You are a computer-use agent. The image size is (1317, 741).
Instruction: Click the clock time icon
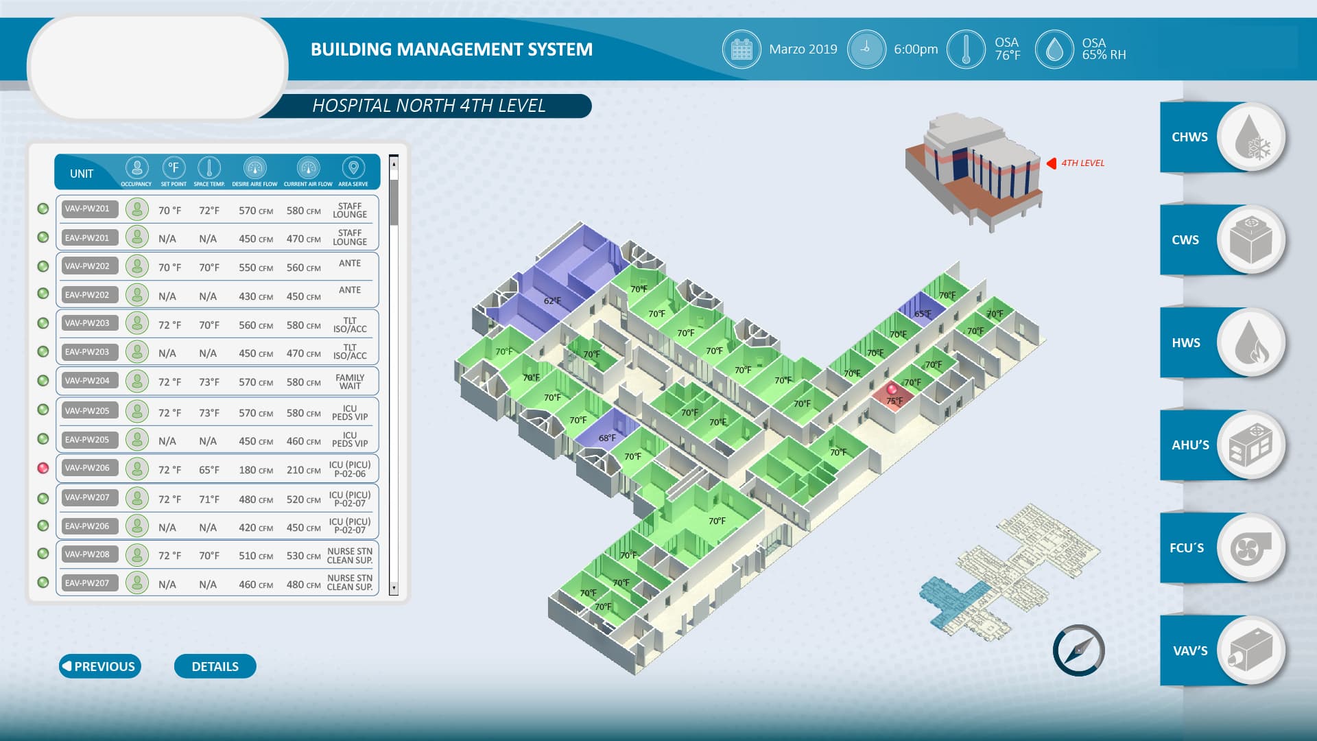click(x=866, y=49)
